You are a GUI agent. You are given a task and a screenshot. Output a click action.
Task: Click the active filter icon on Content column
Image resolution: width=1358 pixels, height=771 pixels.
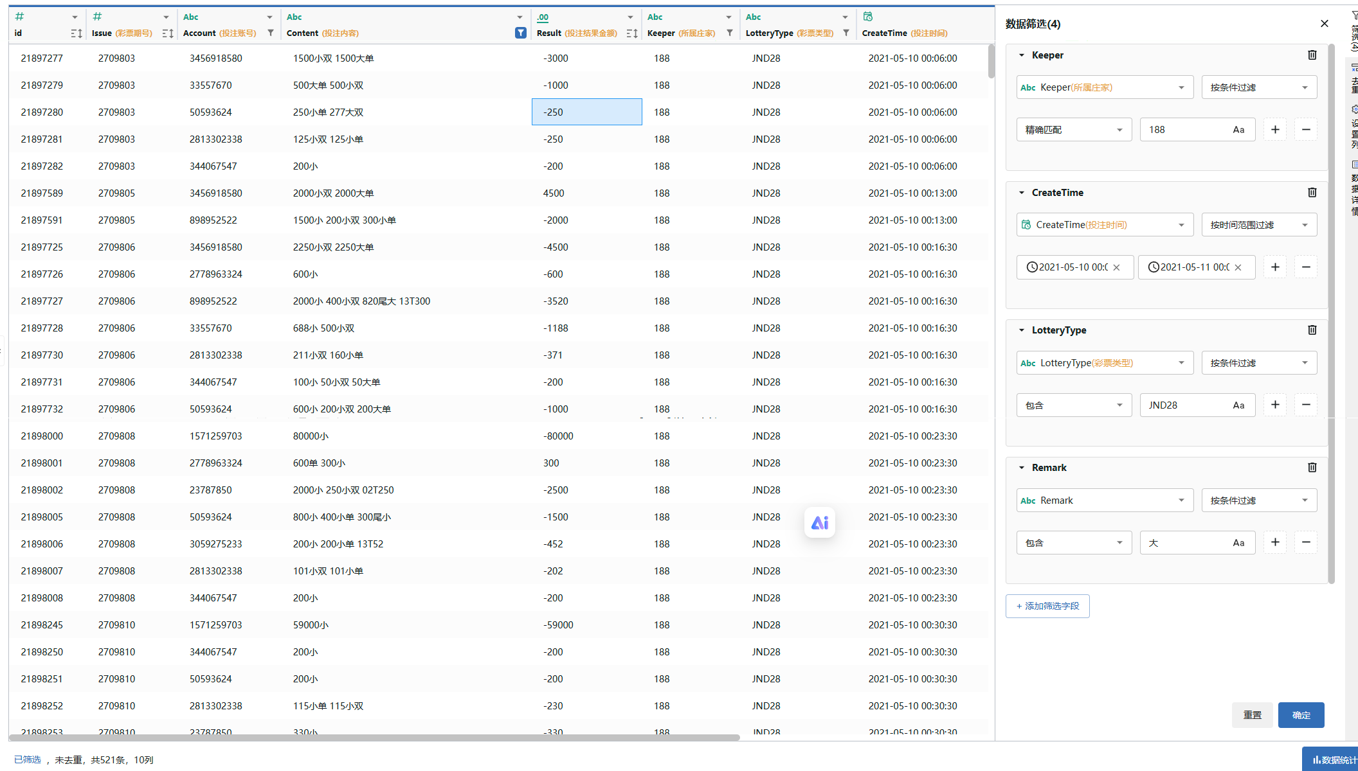tap(521, 33)
